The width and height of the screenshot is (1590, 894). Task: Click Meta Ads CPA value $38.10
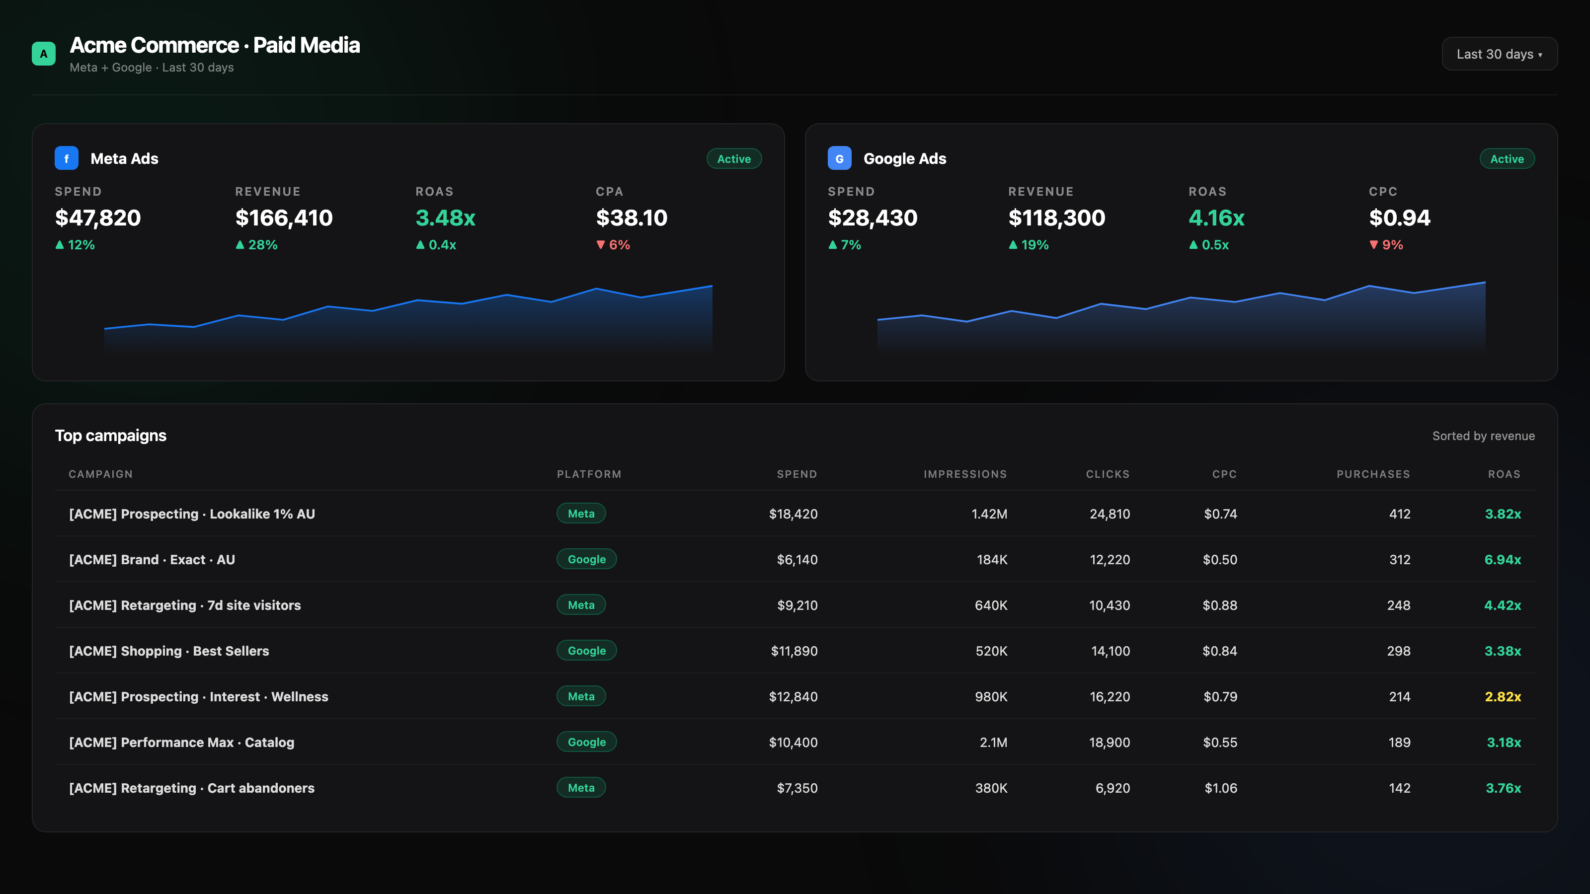coord(632,217)
